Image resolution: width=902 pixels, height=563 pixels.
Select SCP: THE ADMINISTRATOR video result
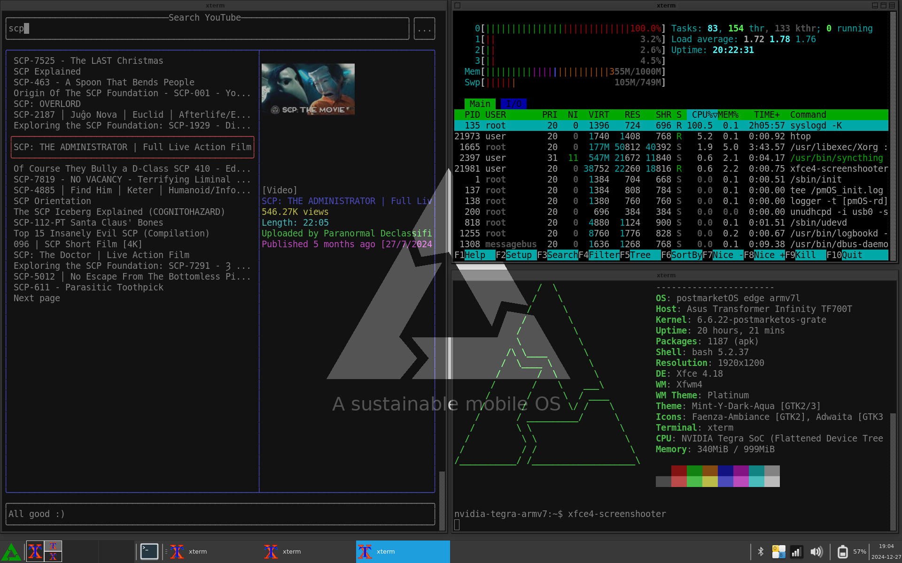coord(132,147)
